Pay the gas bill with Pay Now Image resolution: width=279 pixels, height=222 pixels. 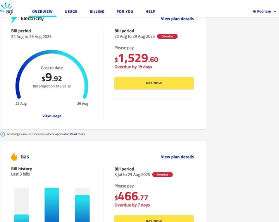point(154,219)
